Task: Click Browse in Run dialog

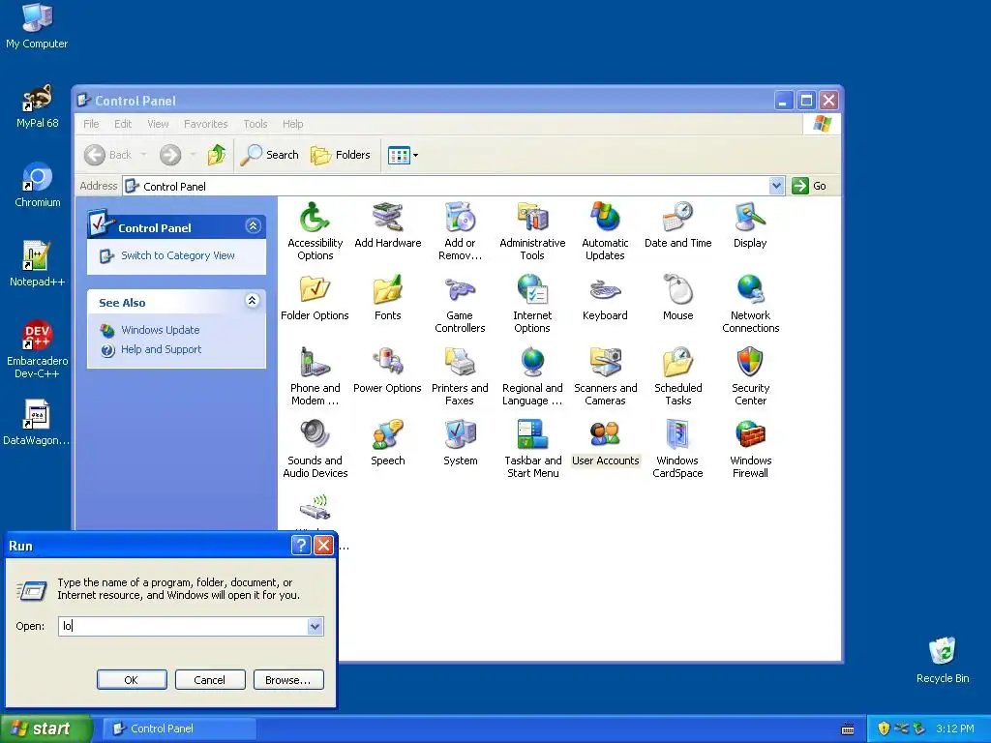Action: [x=288, y=680]
